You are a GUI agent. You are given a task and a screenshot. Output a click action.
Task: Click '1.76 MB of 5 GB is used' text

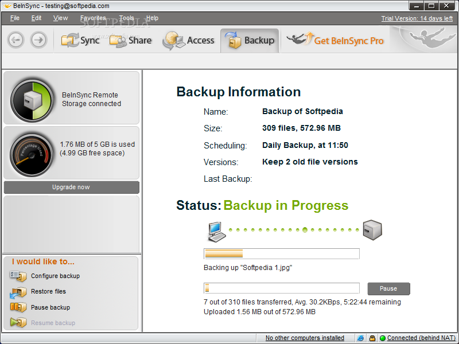[97, 144]
